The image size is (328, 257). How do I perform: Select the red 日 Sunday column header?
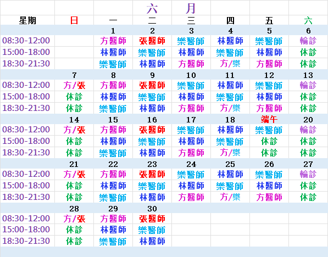74,20
